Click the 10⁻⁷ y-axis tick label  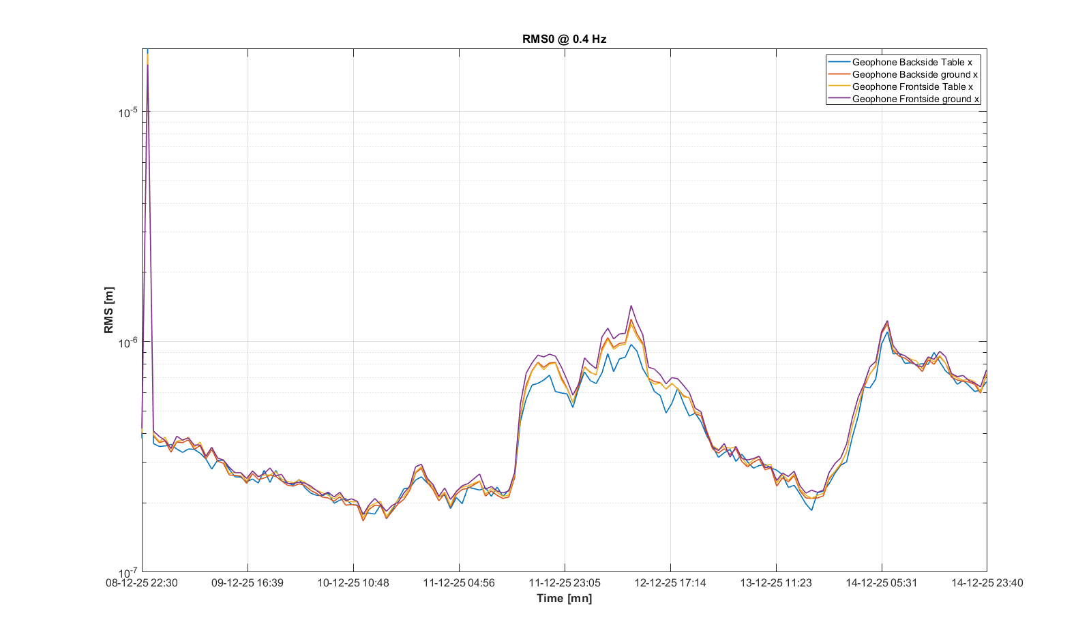(x=128, y=572)
